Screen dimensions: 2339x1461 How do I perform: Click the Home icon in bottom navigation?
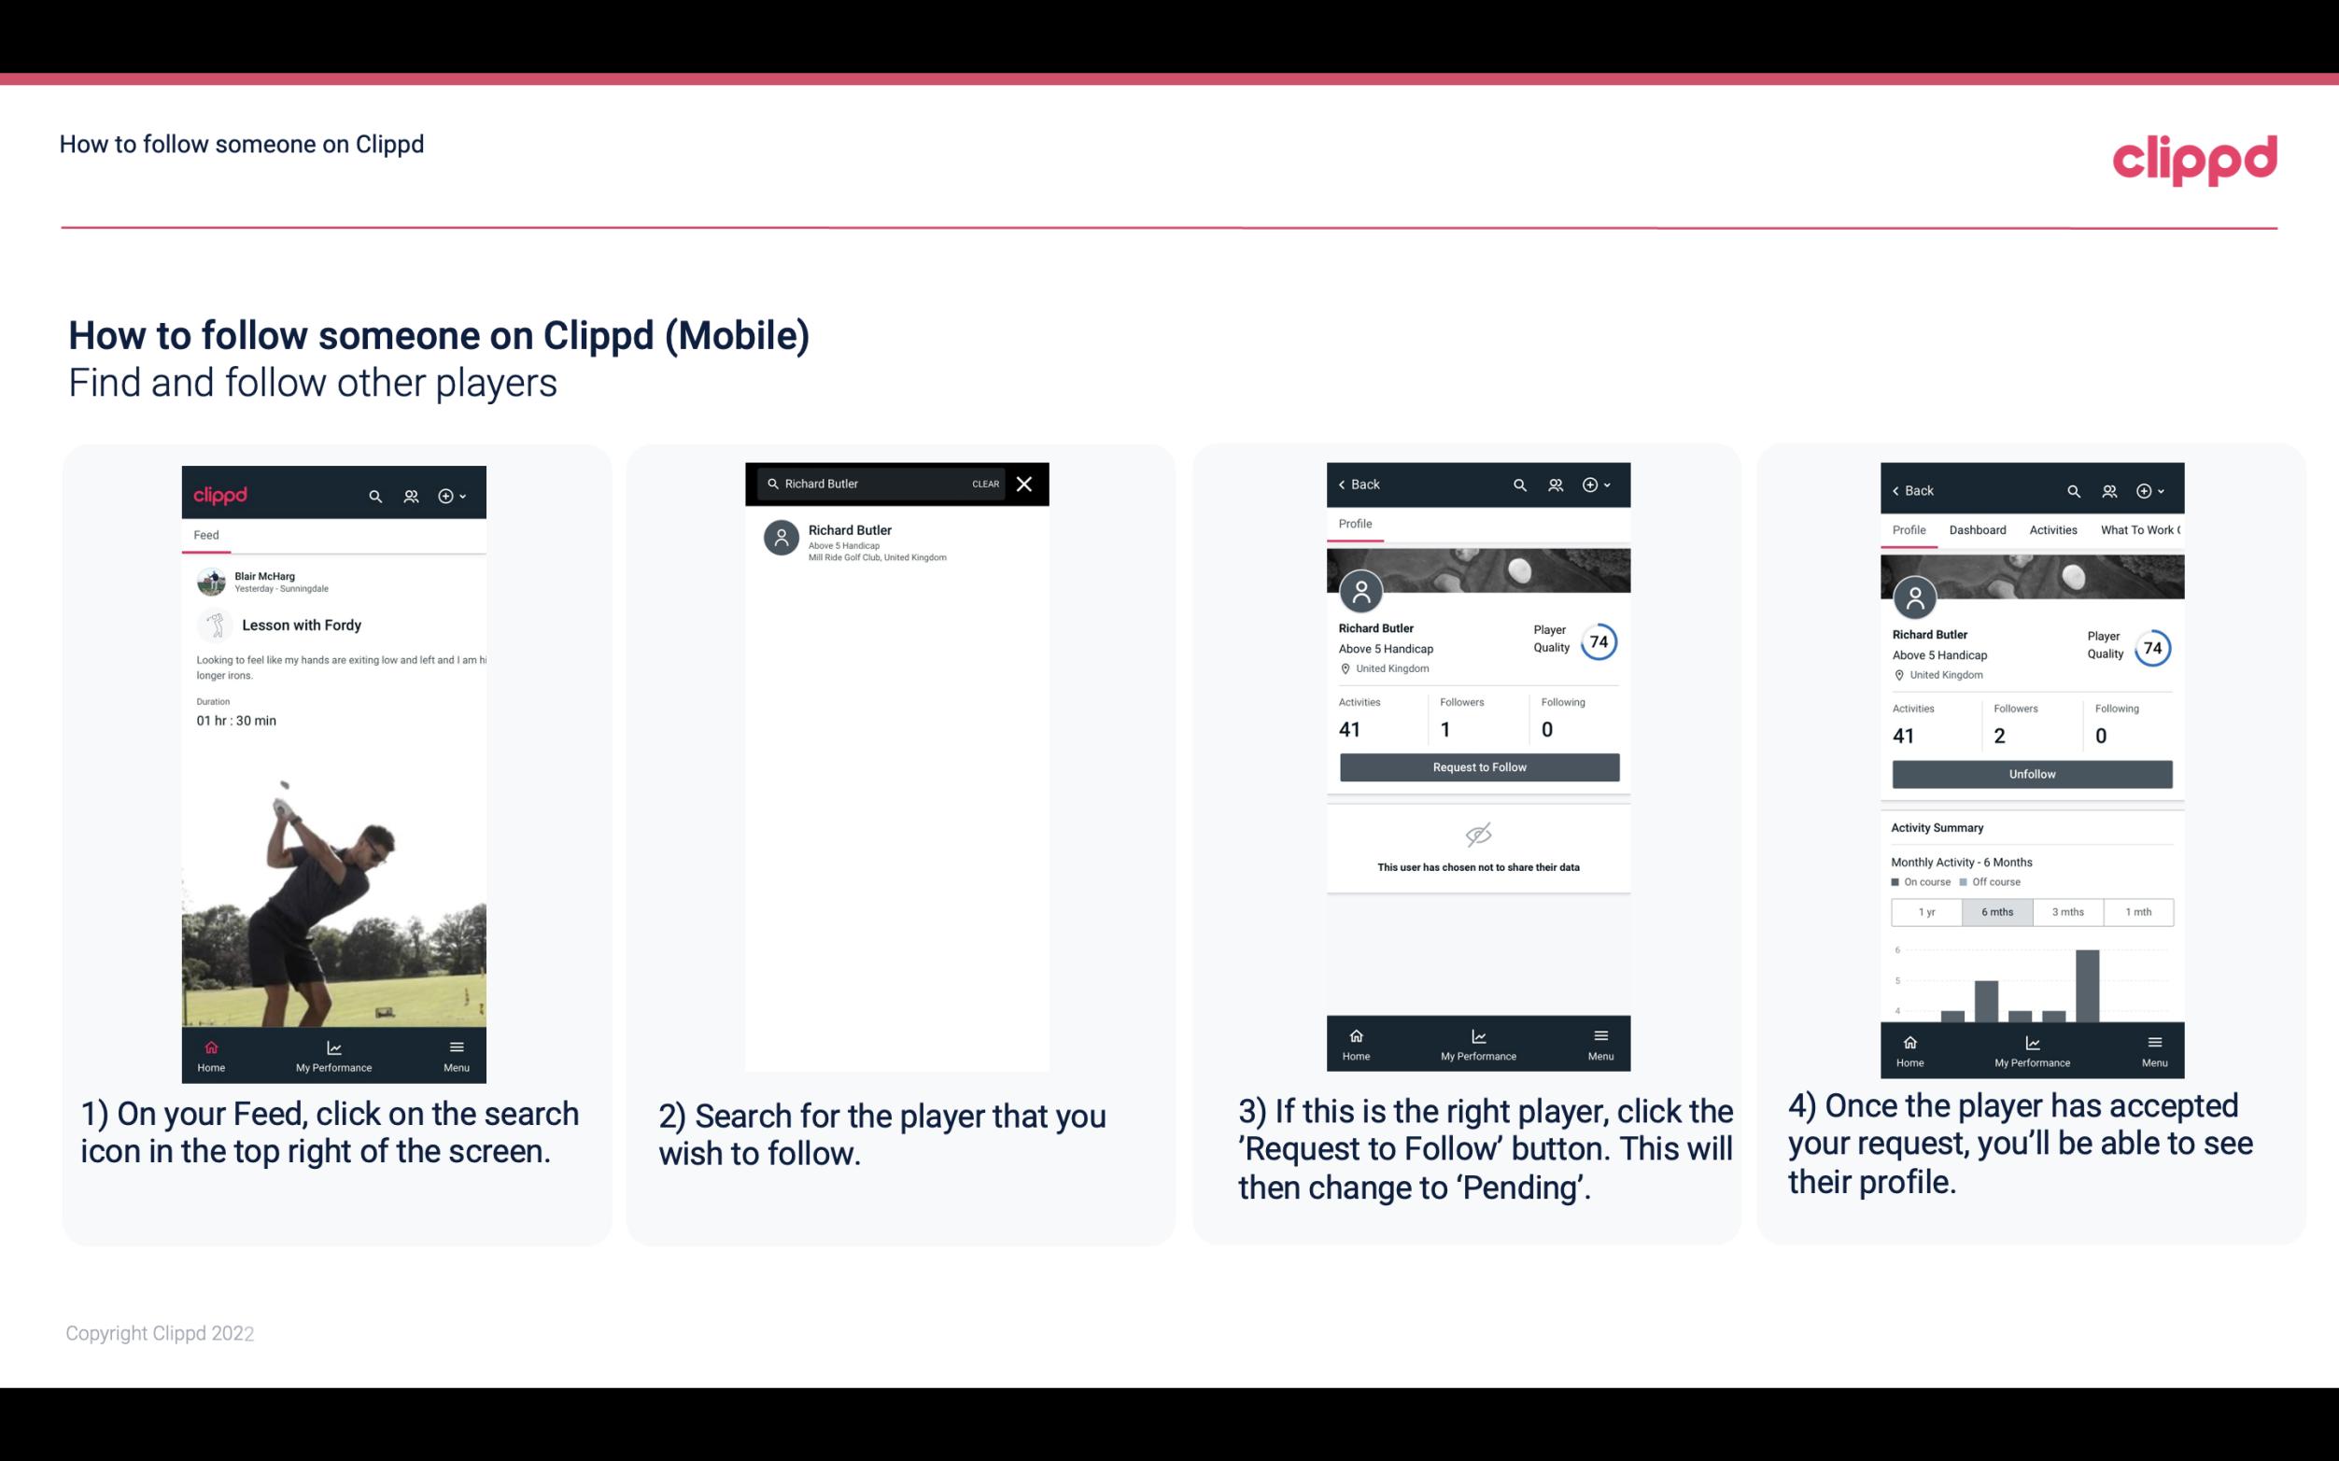(212, 1042)
